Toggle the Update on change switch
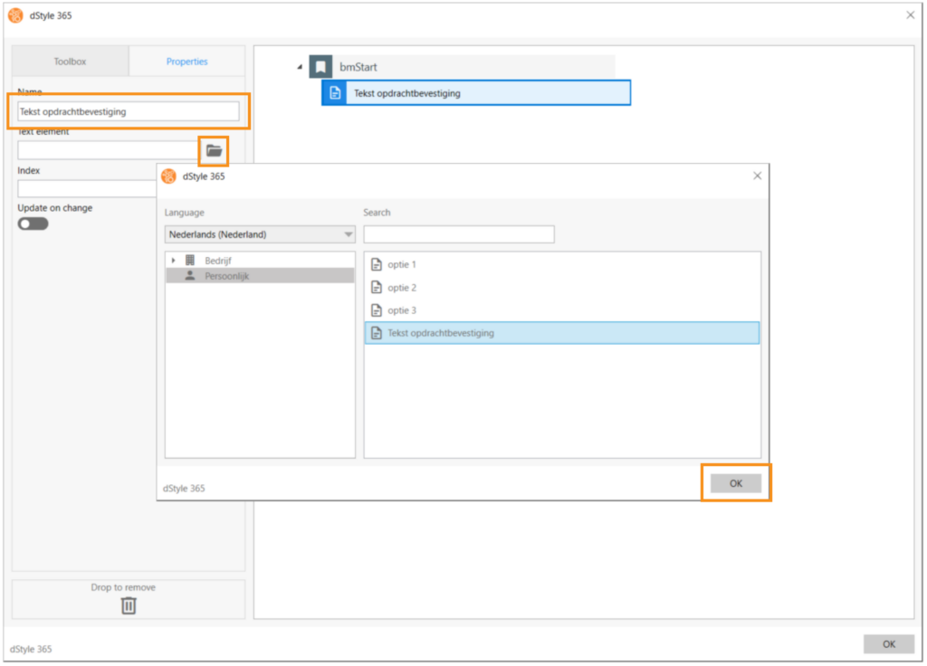The image size is (927, 666). (33, 224)
